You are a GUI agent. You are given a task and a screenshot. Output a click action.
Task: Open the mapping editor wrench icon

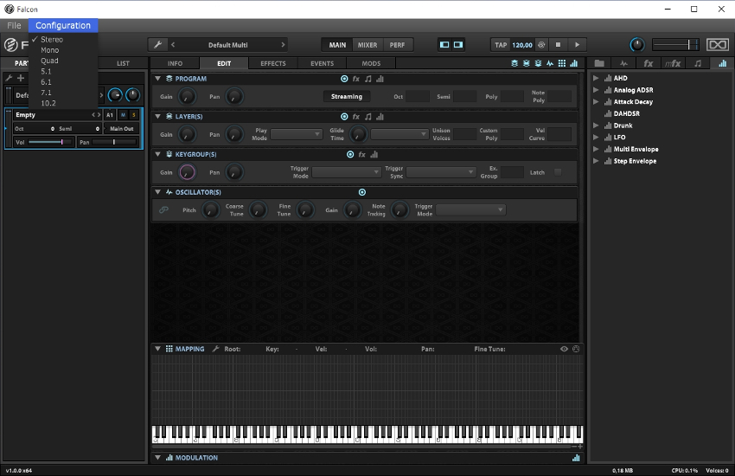[x=215, y=349]
